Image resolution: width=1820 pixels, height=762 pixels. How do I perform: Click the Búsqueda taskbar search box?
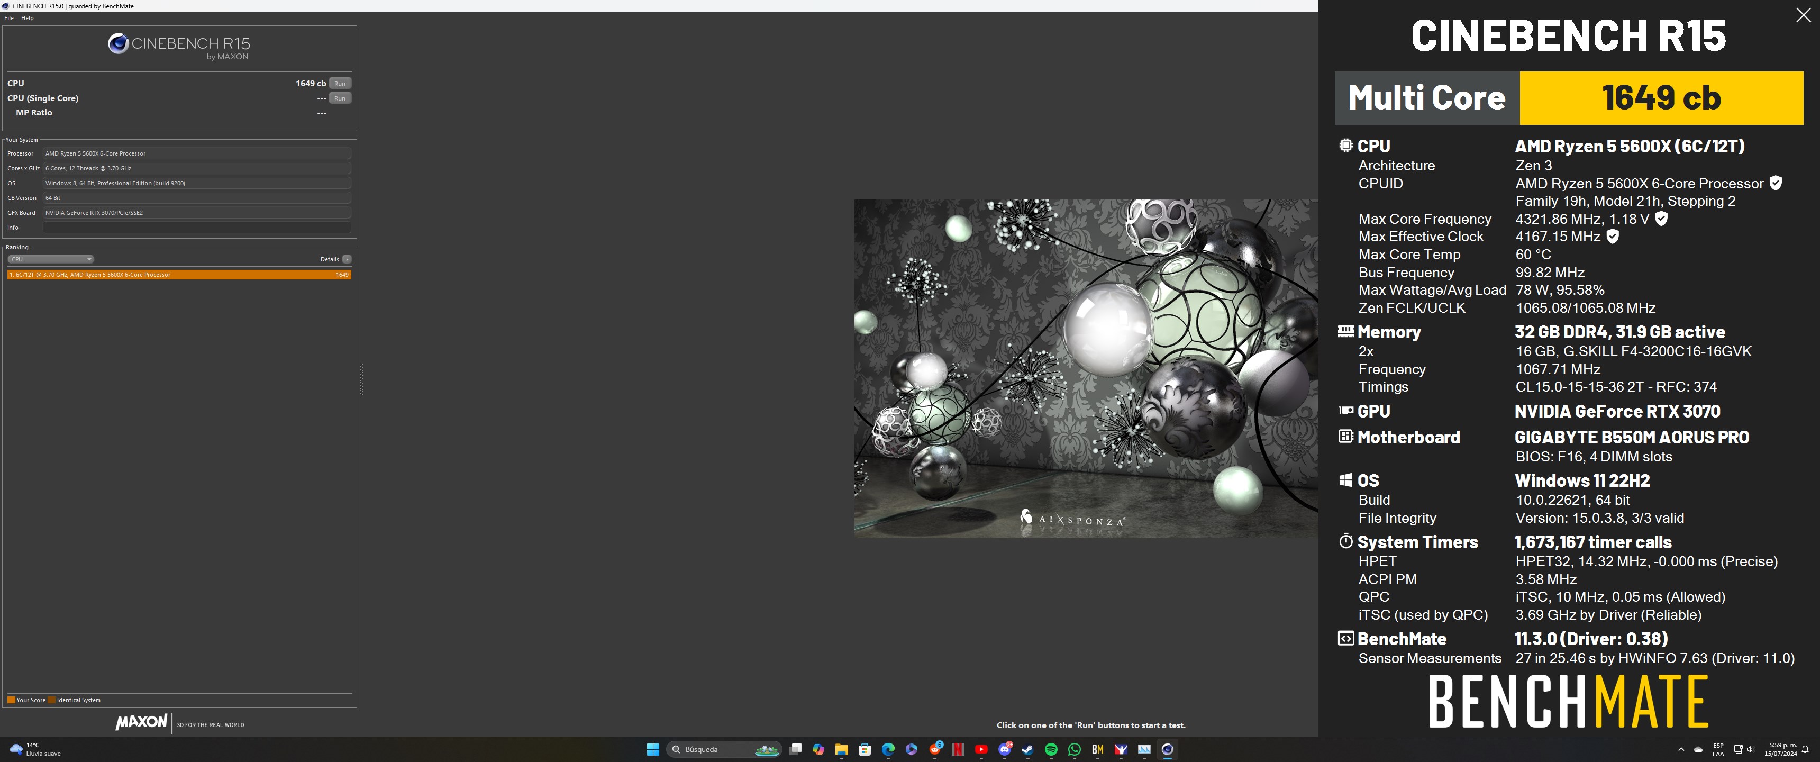point(723,749)
